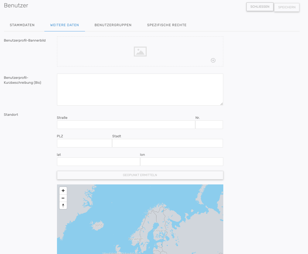
Task: Select the Stadt input field
Action: 168,143
